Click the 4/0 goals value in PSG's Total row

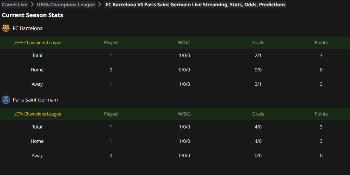pyautogui.click(x=258, y=127)
